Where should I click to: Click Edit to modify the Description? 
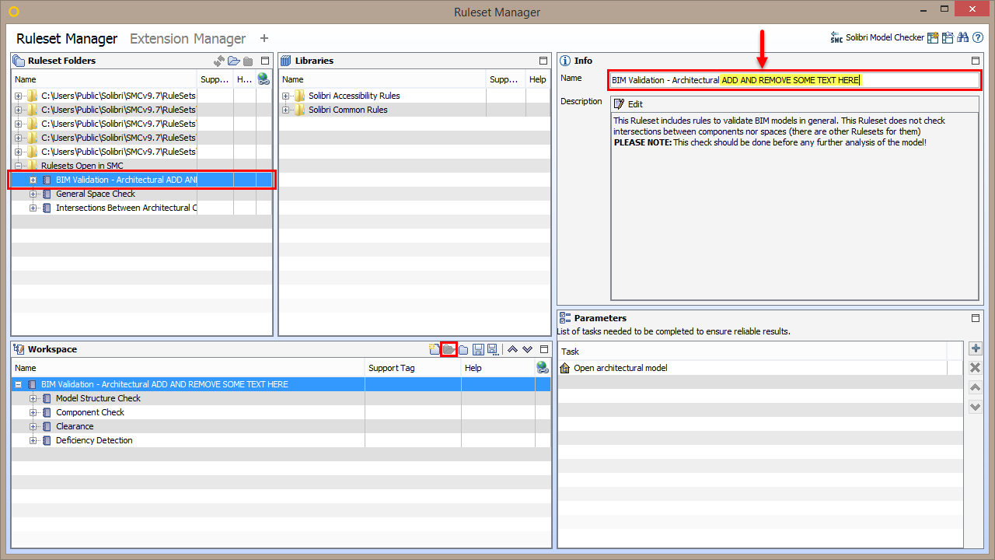(630, 103)
